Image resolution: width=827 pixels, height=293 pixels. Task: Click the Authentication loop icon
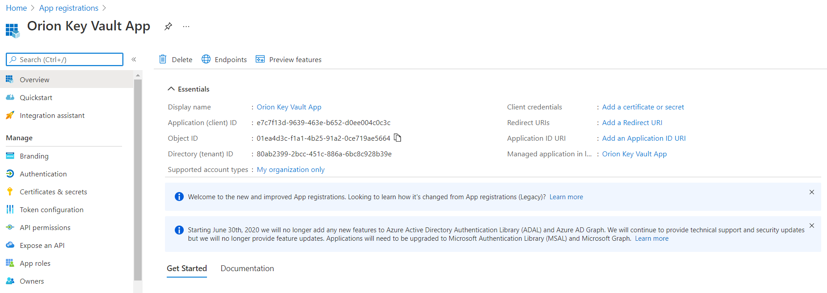pyautogui.click(x=10, y=173)
